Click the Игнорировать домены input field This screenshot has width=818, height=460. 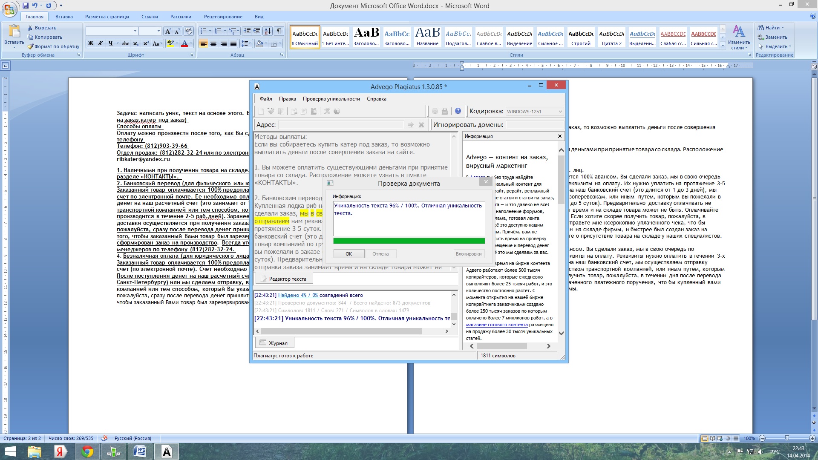click(x=535, y=125)
